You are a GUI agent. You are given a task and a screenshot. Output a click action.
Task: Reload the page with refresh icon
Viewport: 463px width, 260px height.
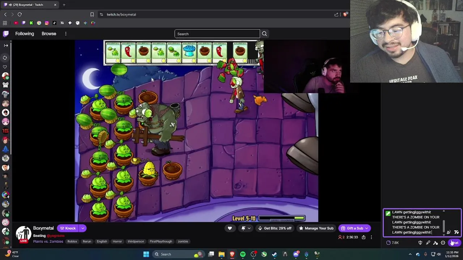click(x=20, y=14)
